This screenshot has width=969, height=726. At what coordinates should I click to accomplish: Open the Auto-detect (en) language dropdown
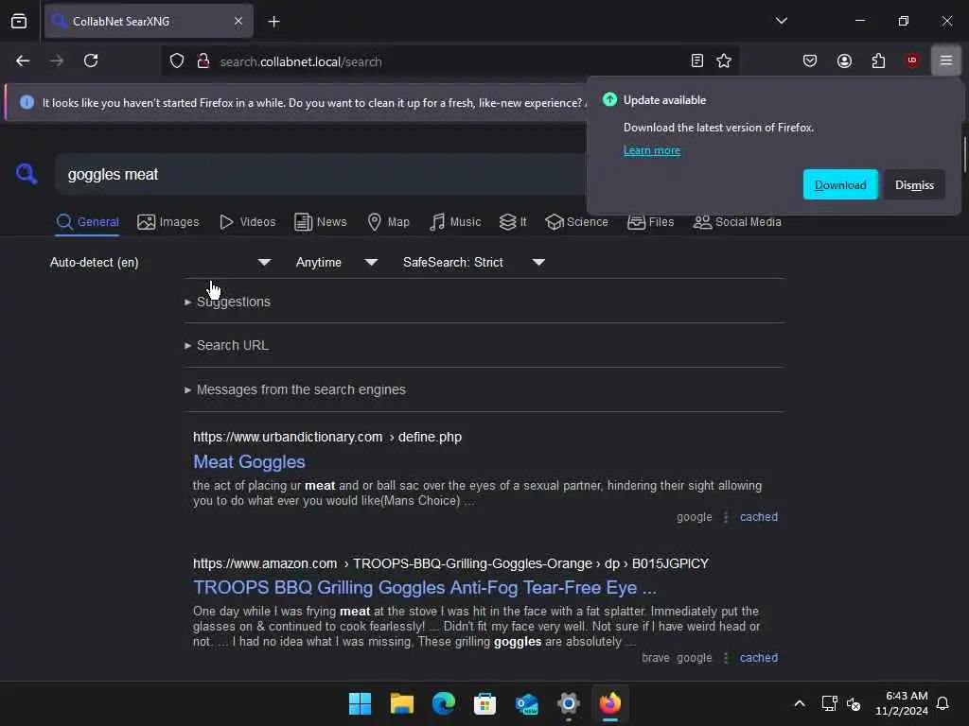coord(161,263)
